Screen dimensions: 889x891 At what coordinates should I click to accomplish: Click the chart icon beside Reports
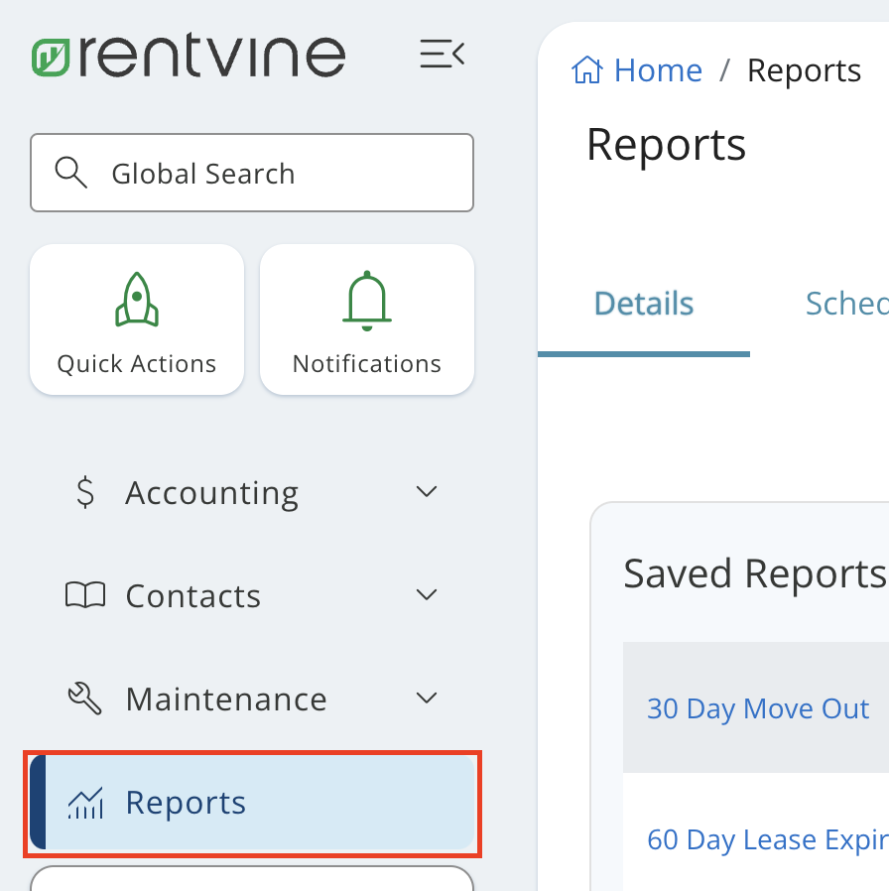pos(85,803)
